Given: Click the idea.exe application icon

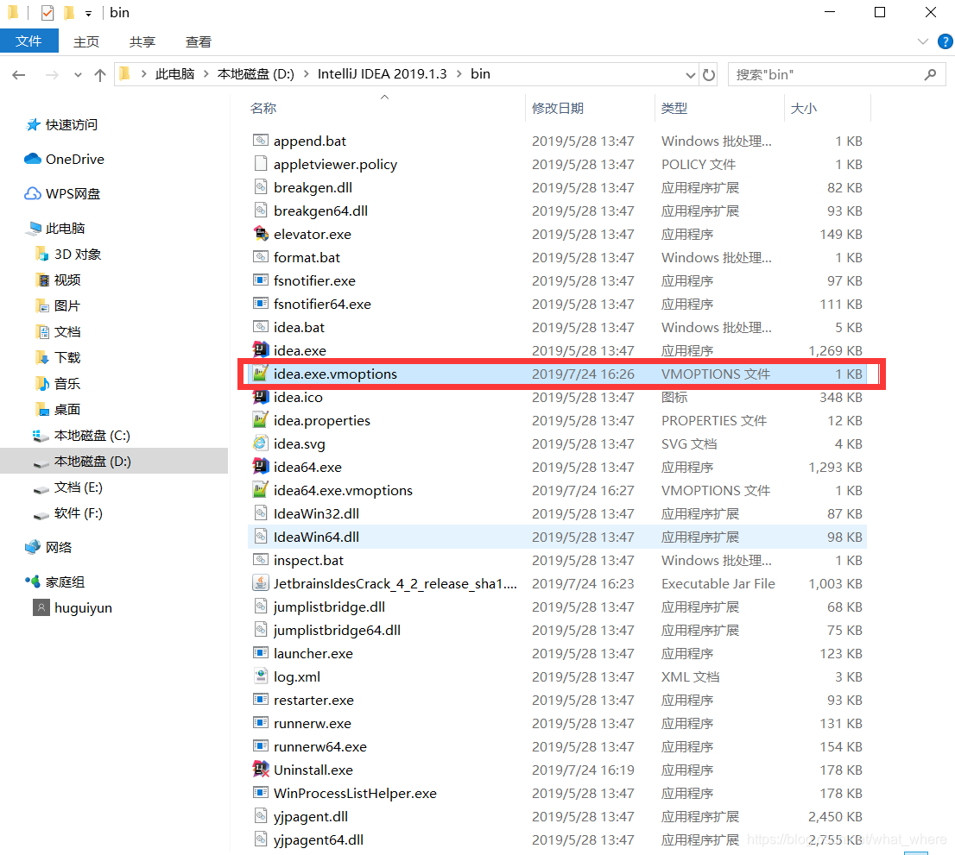Looking at the screenshot, I should tap(261, 350).
